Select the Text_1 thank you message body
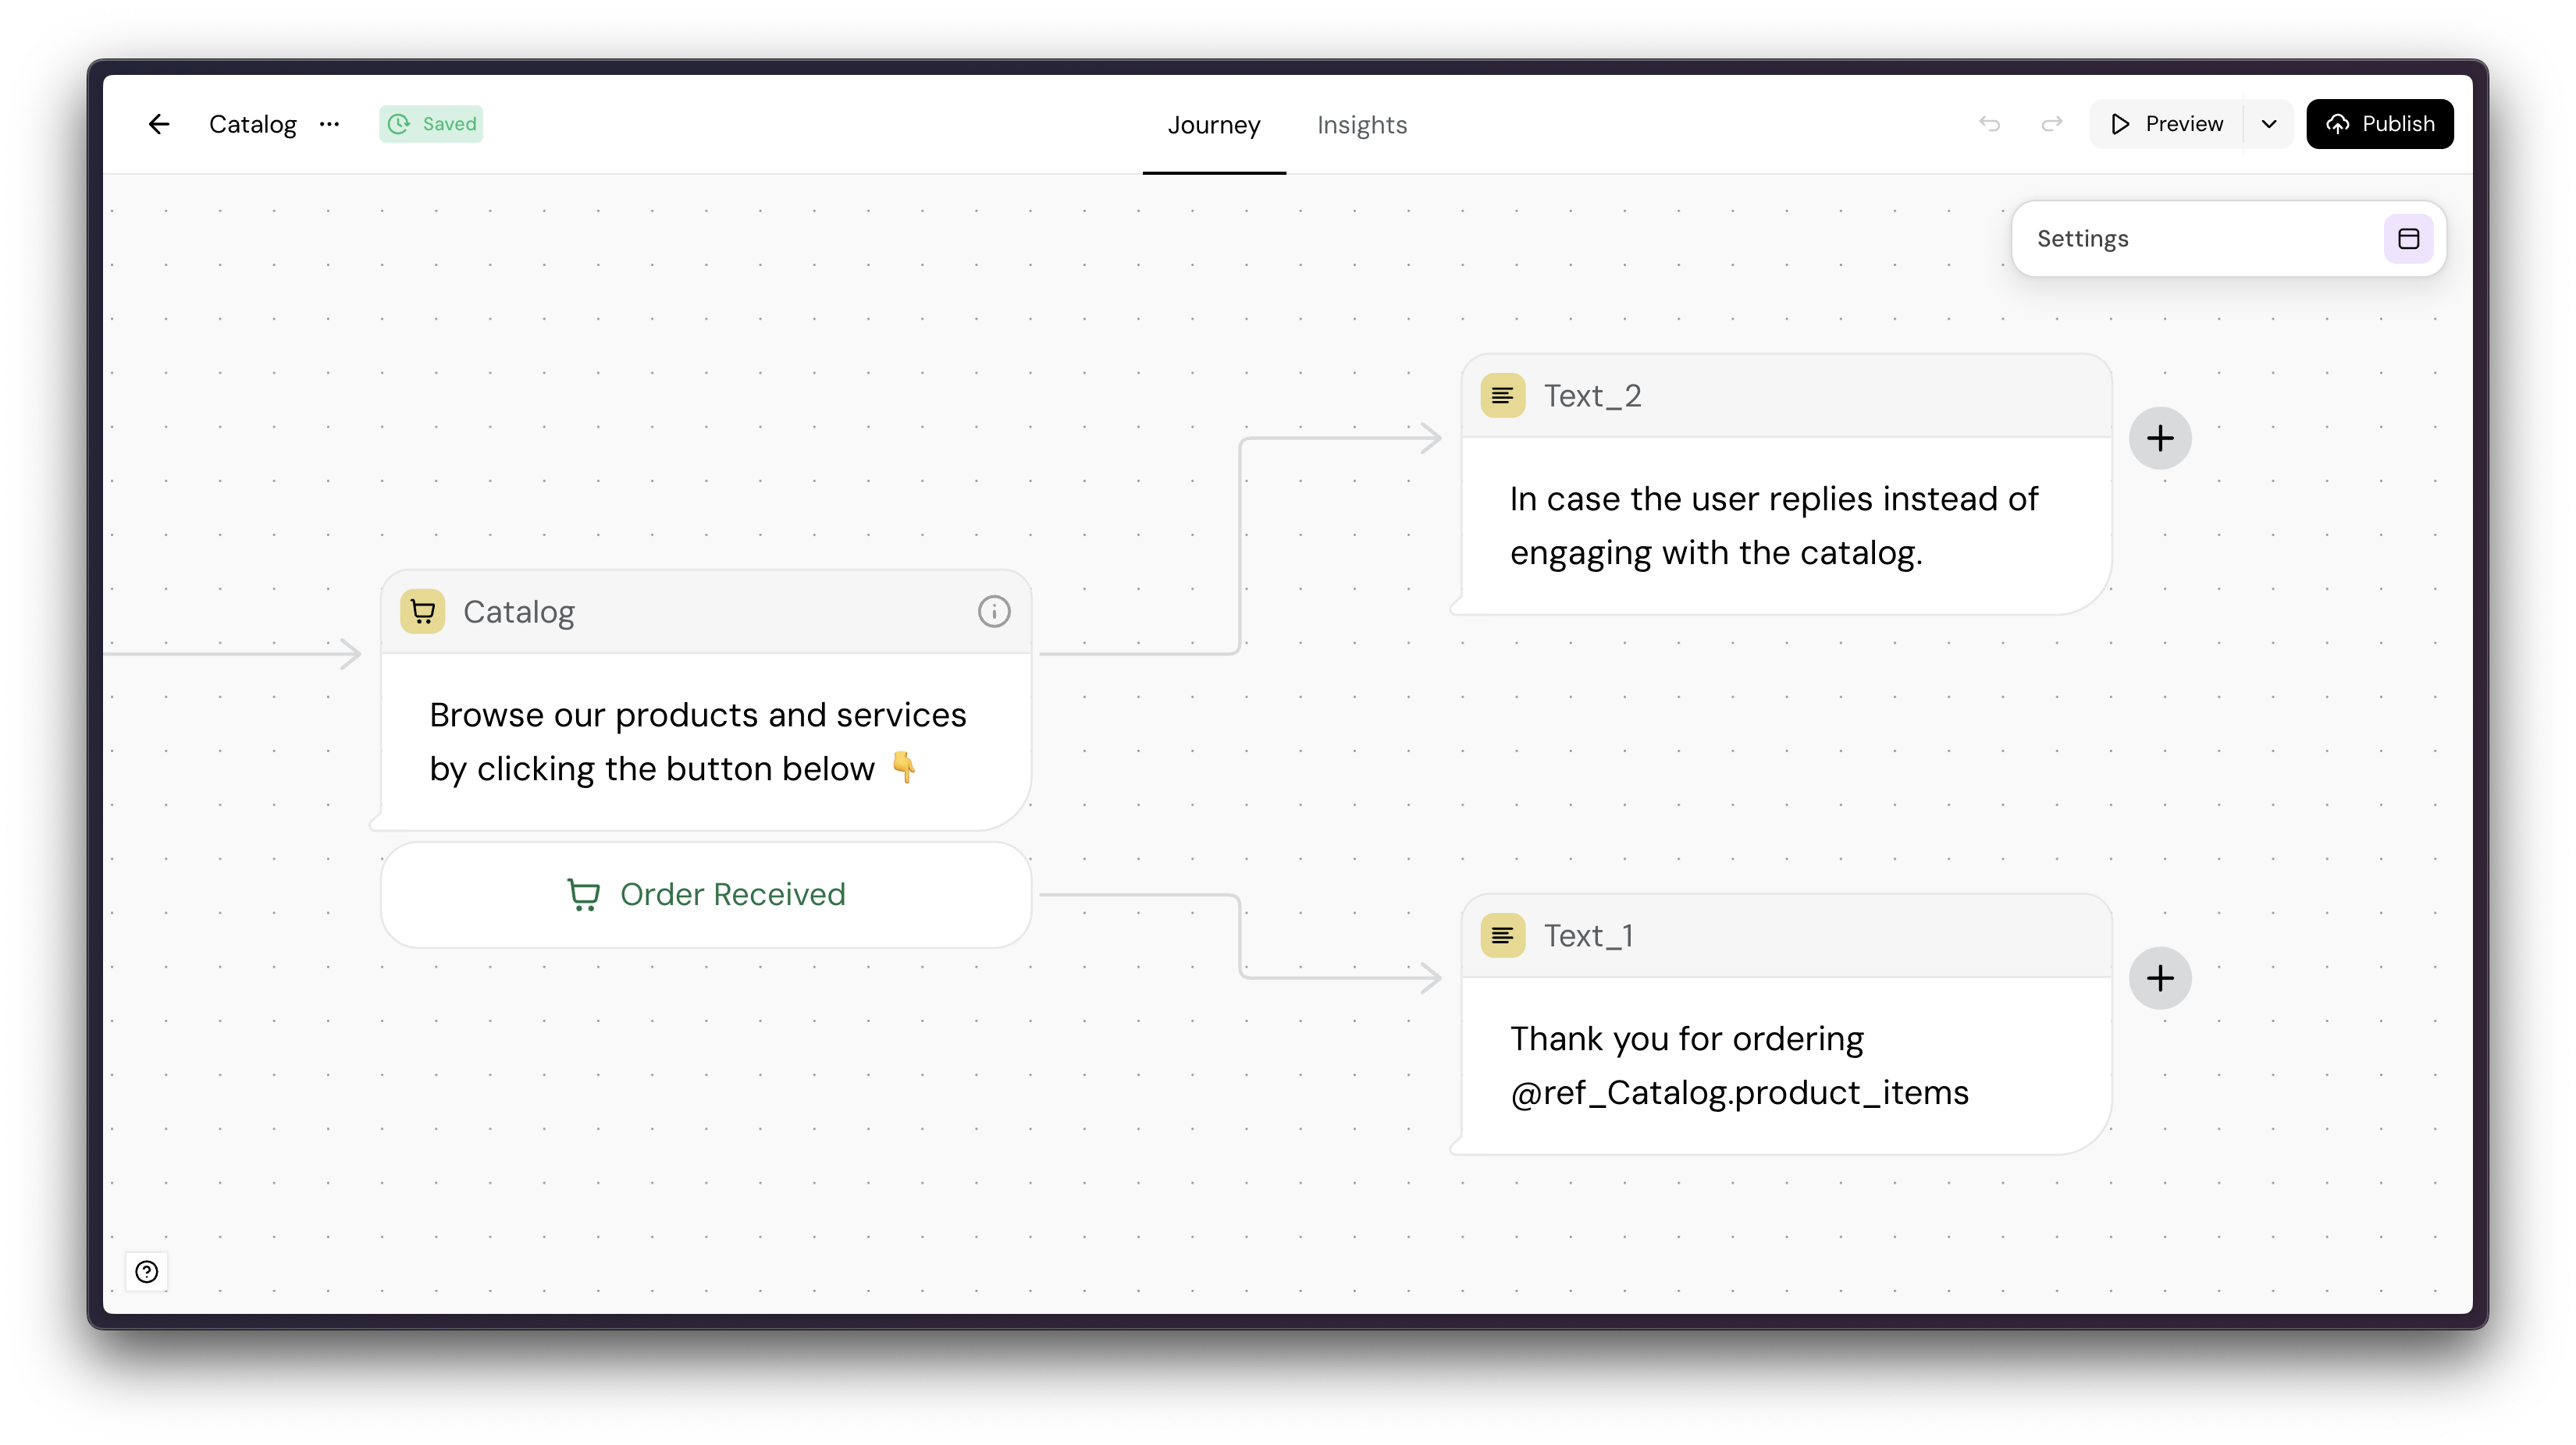The height and width of the screenshot is (1445, 2576). pyautogui.click(x=1738, y=1065)
